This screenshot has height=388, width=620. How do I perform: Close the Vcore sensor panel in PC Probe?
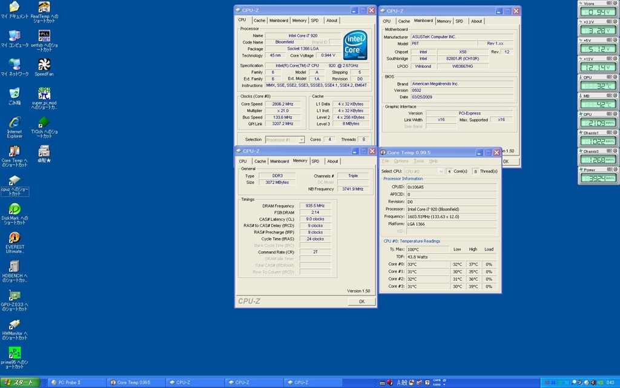tap(615, 3)
